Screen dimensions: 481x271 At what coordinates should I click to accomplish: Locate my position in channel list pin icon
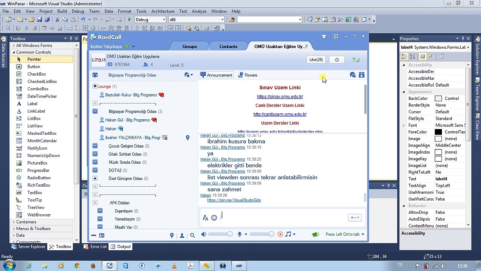click(172, 235)
